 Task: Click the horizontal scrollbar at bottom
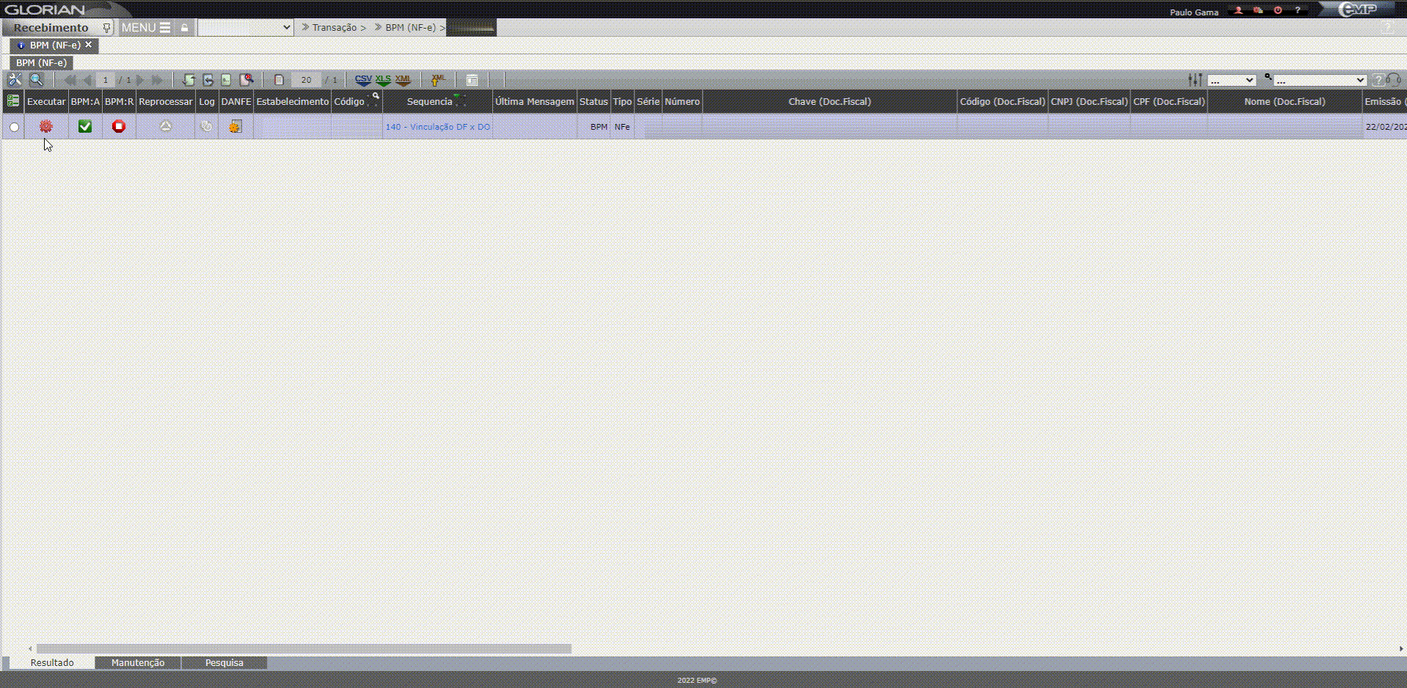tap(304, 648)
